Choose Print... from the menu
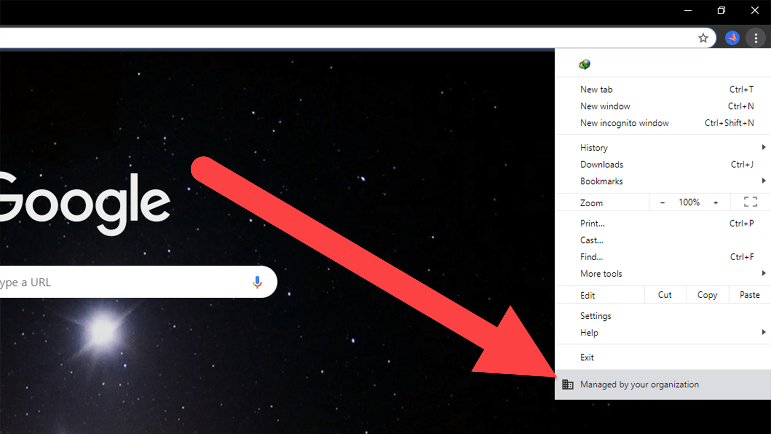 (x=663, y=223)
